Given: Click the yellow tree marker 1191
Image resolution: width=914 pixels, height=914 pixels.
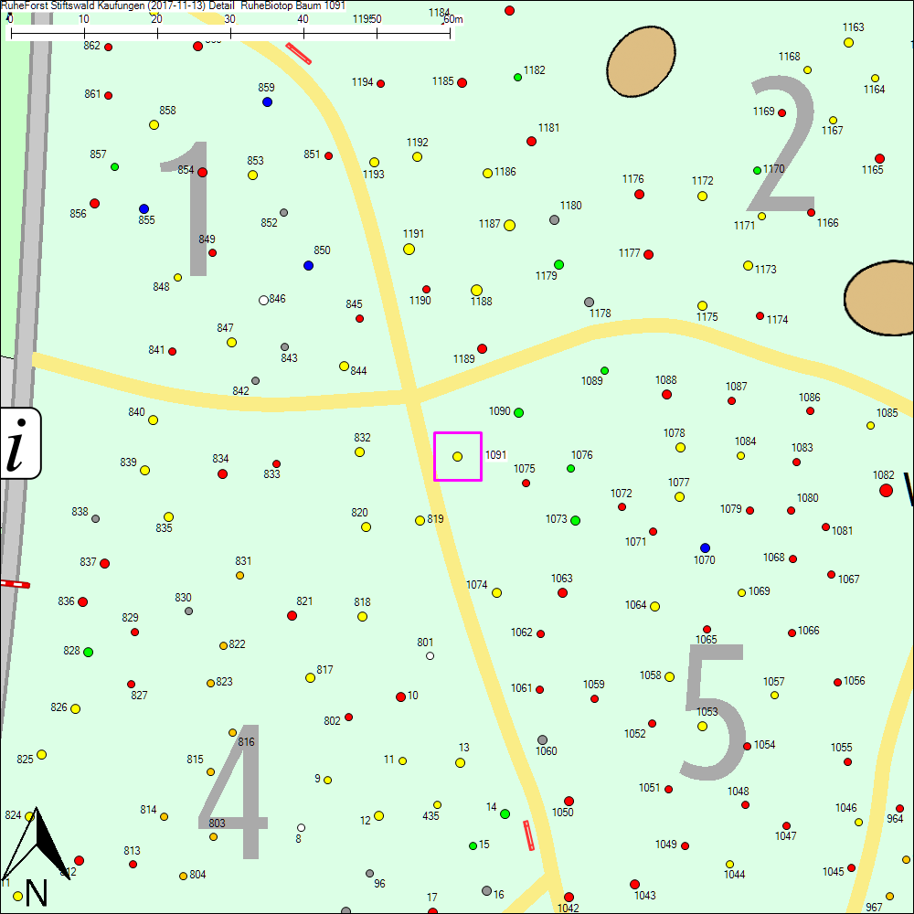Looking at the screenshot, I should (409, 250).
